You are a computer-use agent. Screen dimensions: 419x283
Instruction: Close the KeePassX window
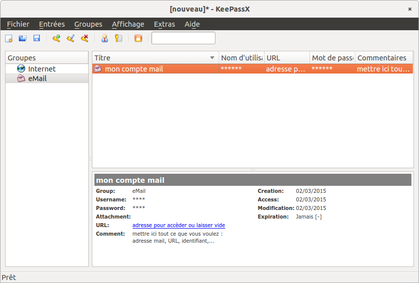point(409,9)
